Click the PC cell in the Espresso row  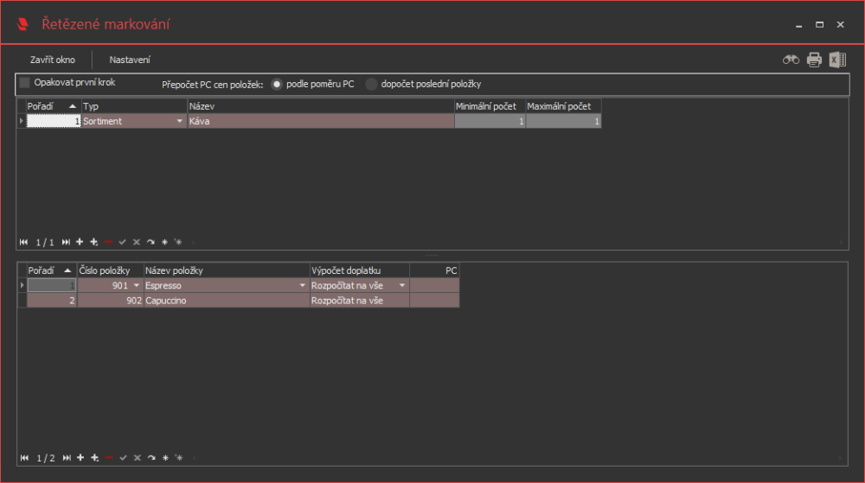pyautogui.click(x=435, y=285)
